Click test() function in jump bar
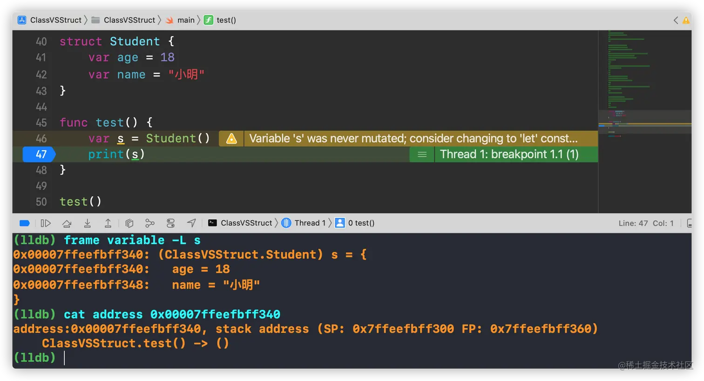704x381 pixels. (x=220, y=20)
